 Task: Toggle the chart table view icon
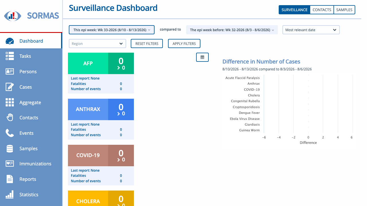(202, 57)
